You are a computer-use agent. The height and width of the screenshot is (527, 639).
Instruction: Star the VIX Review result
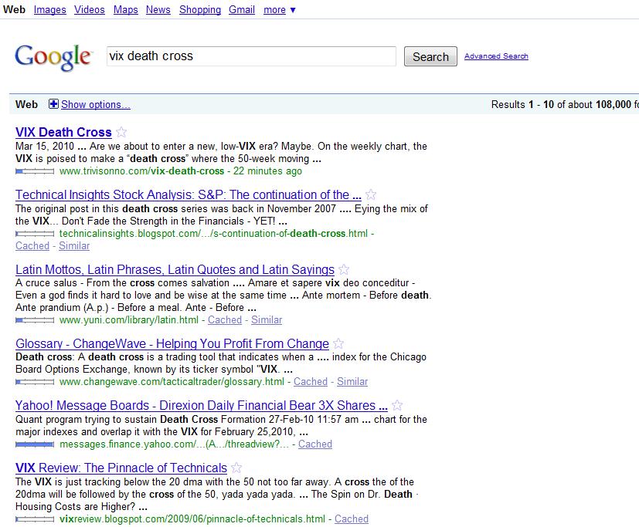[x=235, y=468]
